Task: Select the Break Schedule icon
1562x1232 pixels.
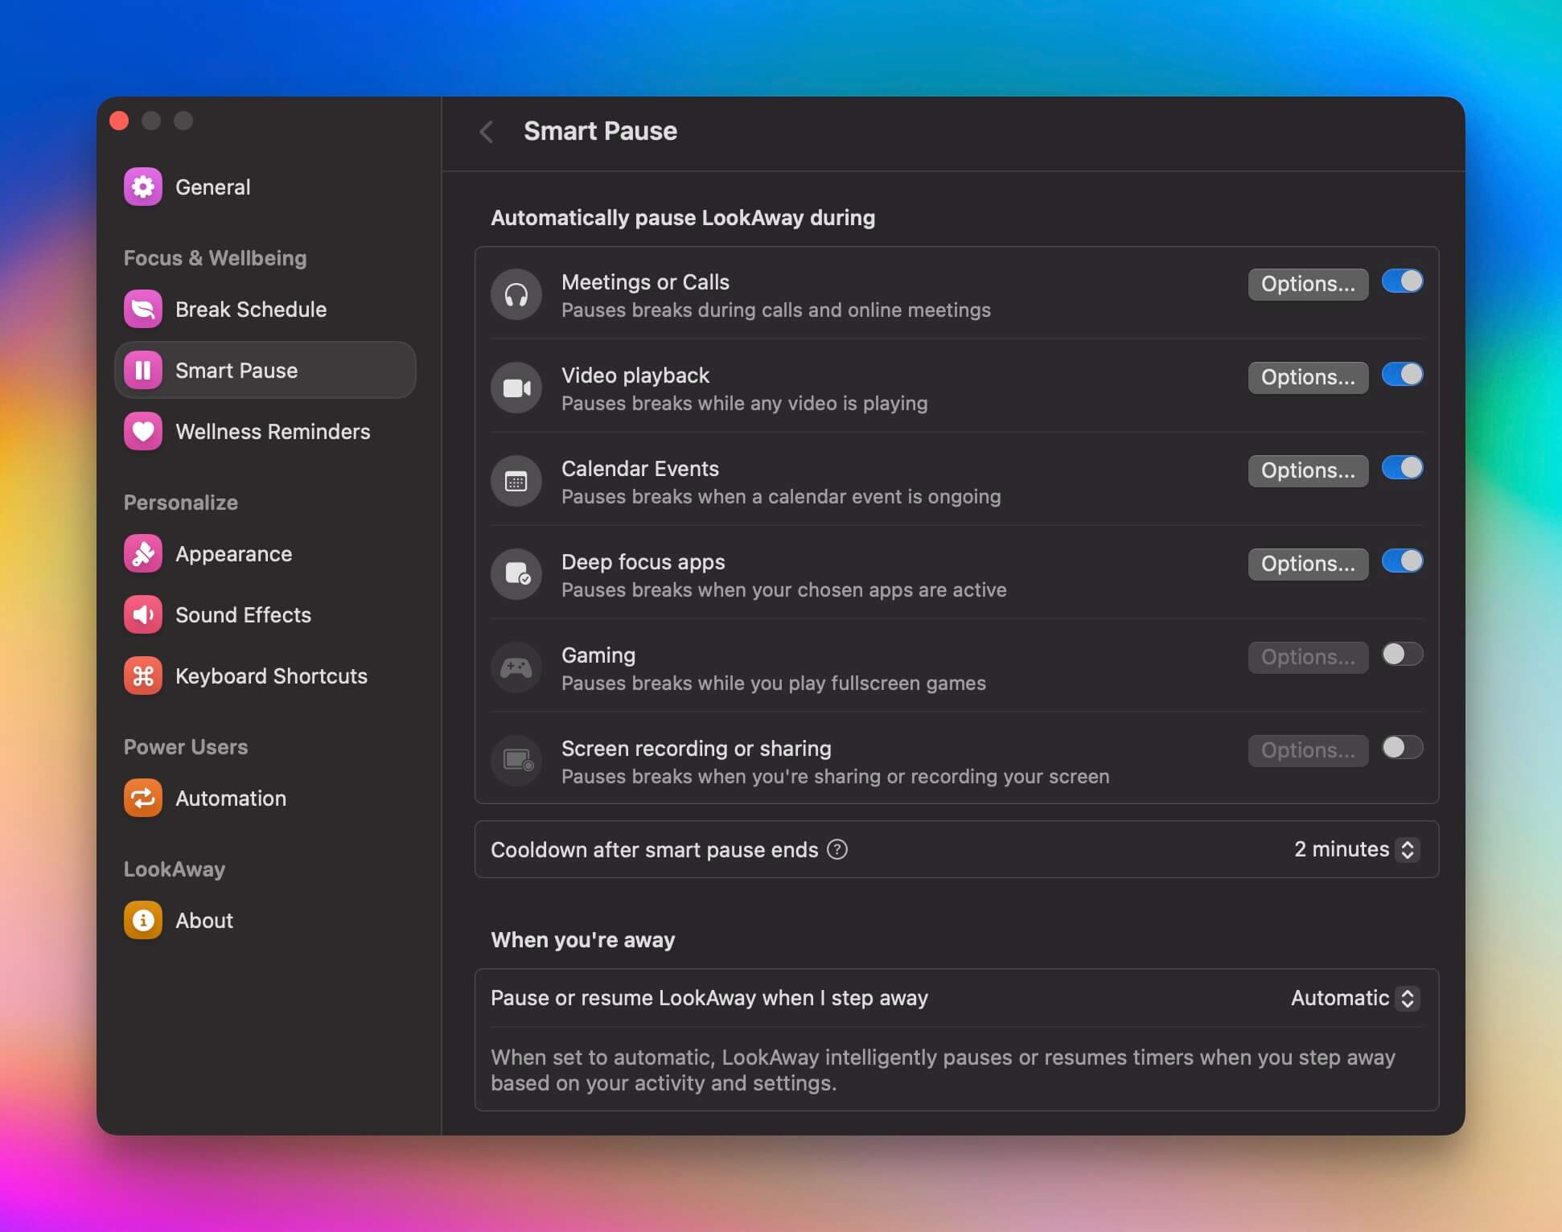Action: [x=142, y=309]
